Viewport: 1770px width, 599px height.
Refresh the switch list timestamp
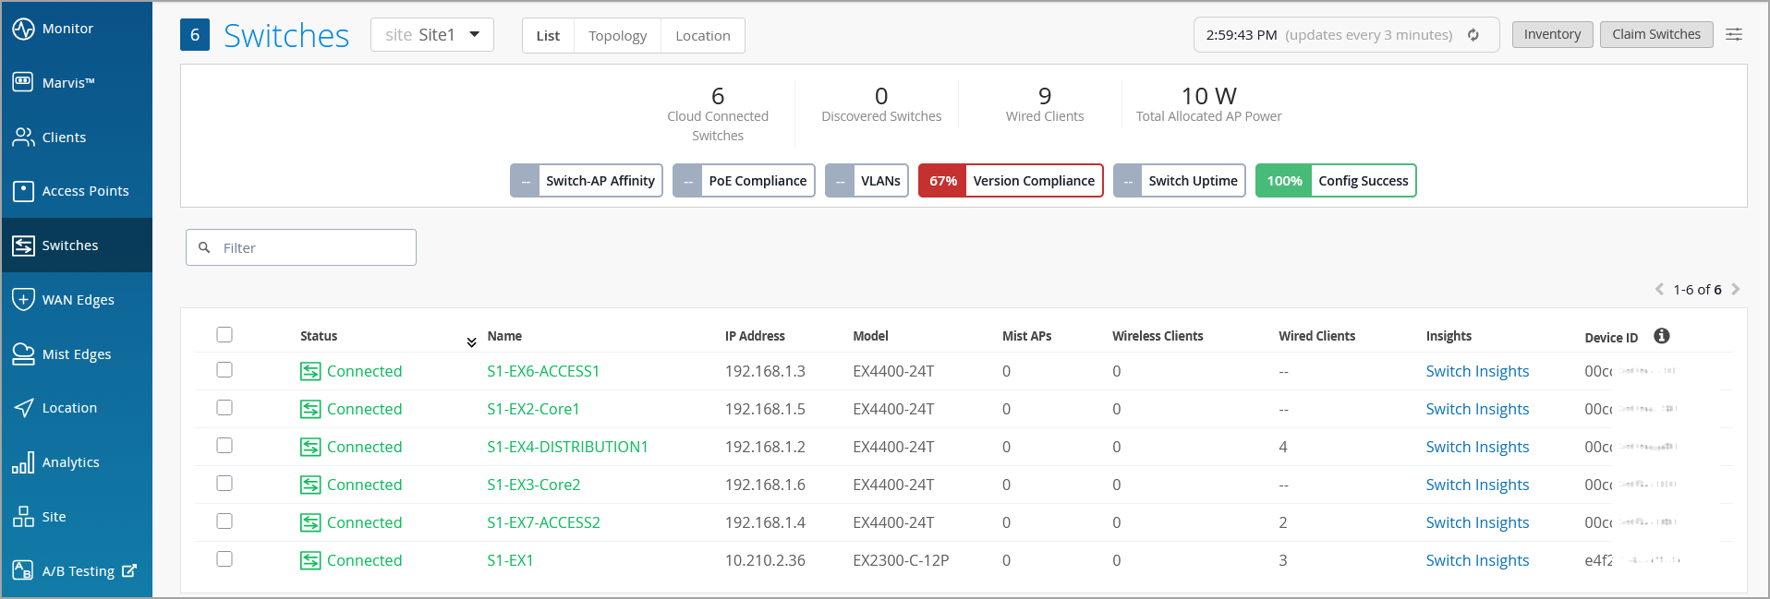pos(1473,35)
